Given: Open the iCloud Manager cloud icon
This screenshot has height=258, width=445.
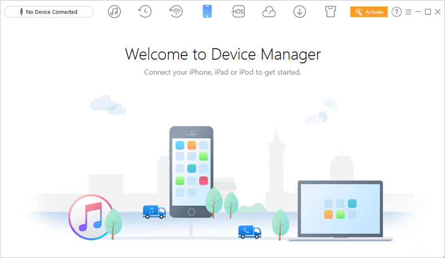Looking at the screenshot, I should (x=269, y=12).
